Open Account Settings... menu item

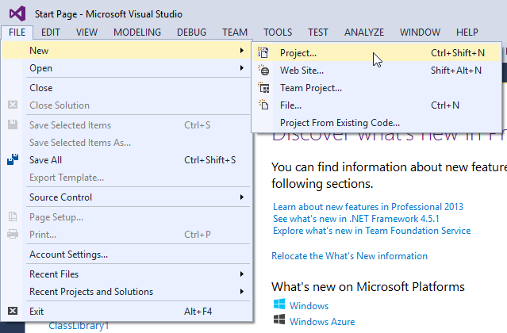click(127, 255)
